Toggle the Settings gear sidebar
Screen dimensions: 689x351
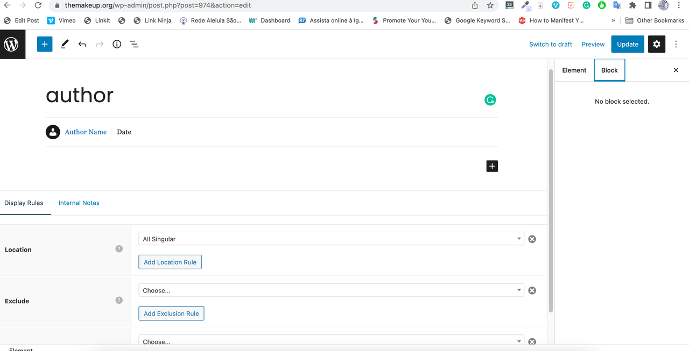(x=657, y=44)
